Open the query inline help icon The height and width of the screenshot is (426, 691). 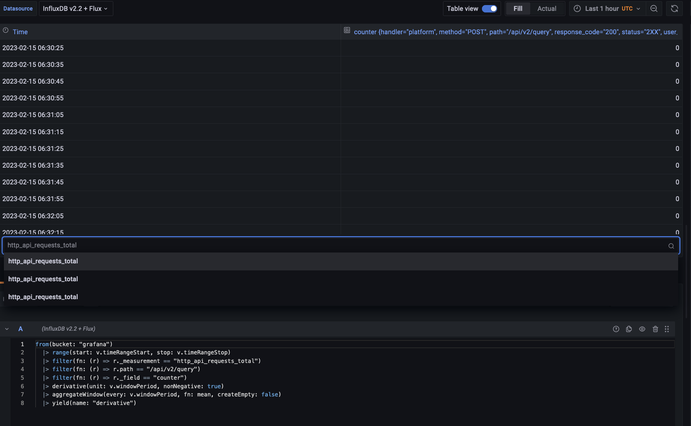click(x=616, y=329)
